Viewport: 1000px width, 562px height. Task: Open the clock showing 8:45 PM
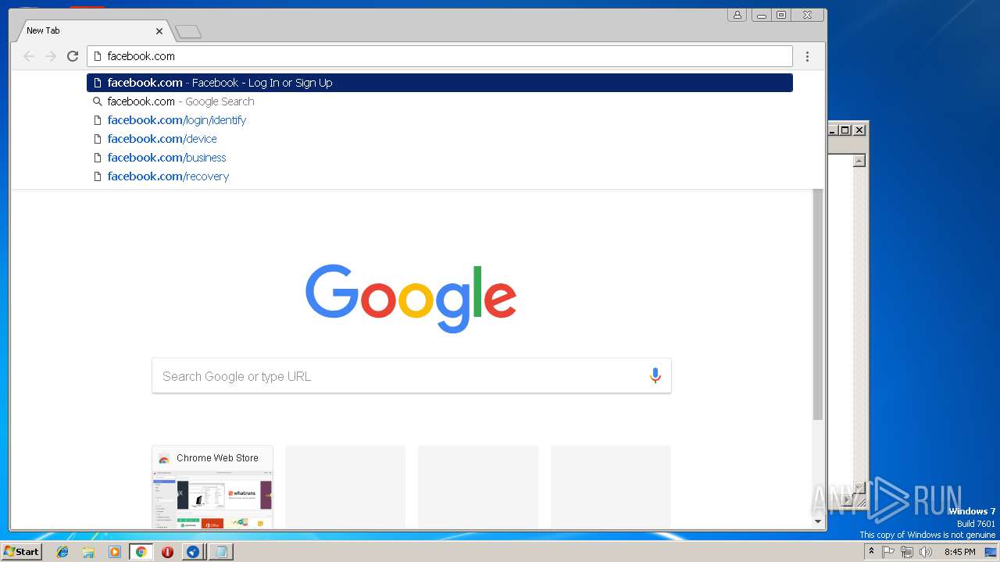click(959, 552)
